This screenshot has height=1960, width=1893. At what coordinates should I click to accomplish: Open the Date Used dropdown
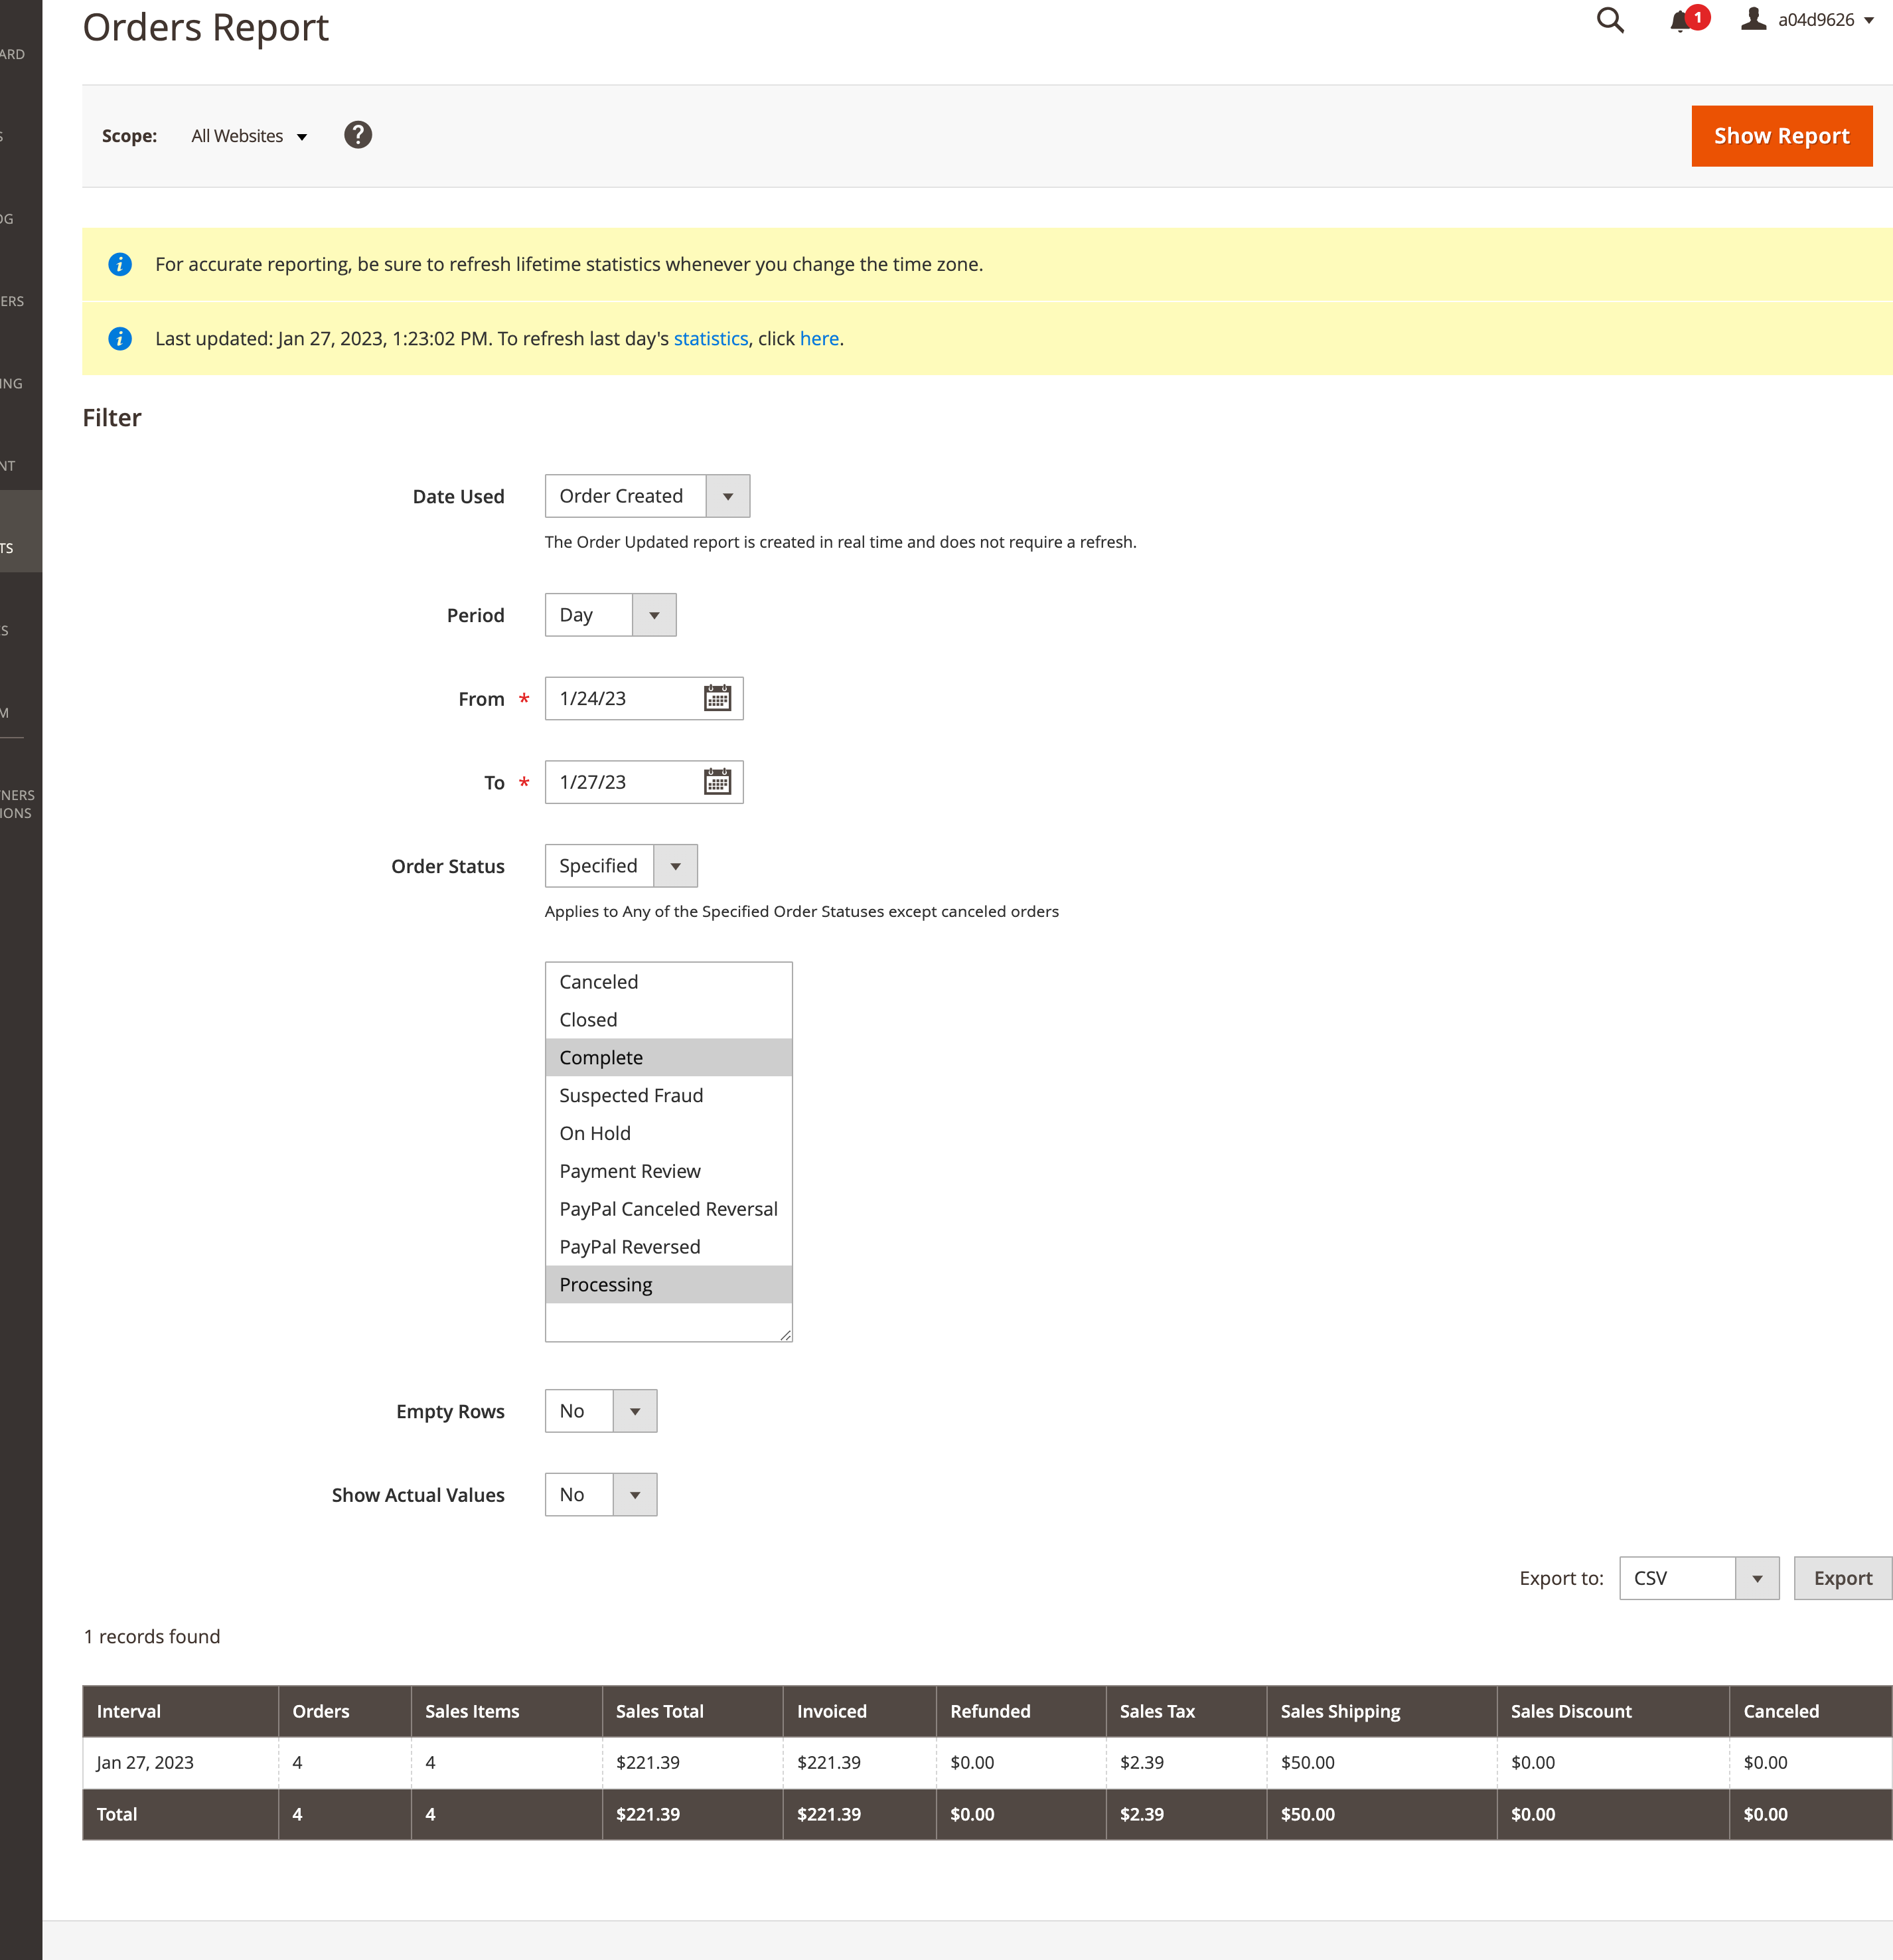[x=727, y=496]
